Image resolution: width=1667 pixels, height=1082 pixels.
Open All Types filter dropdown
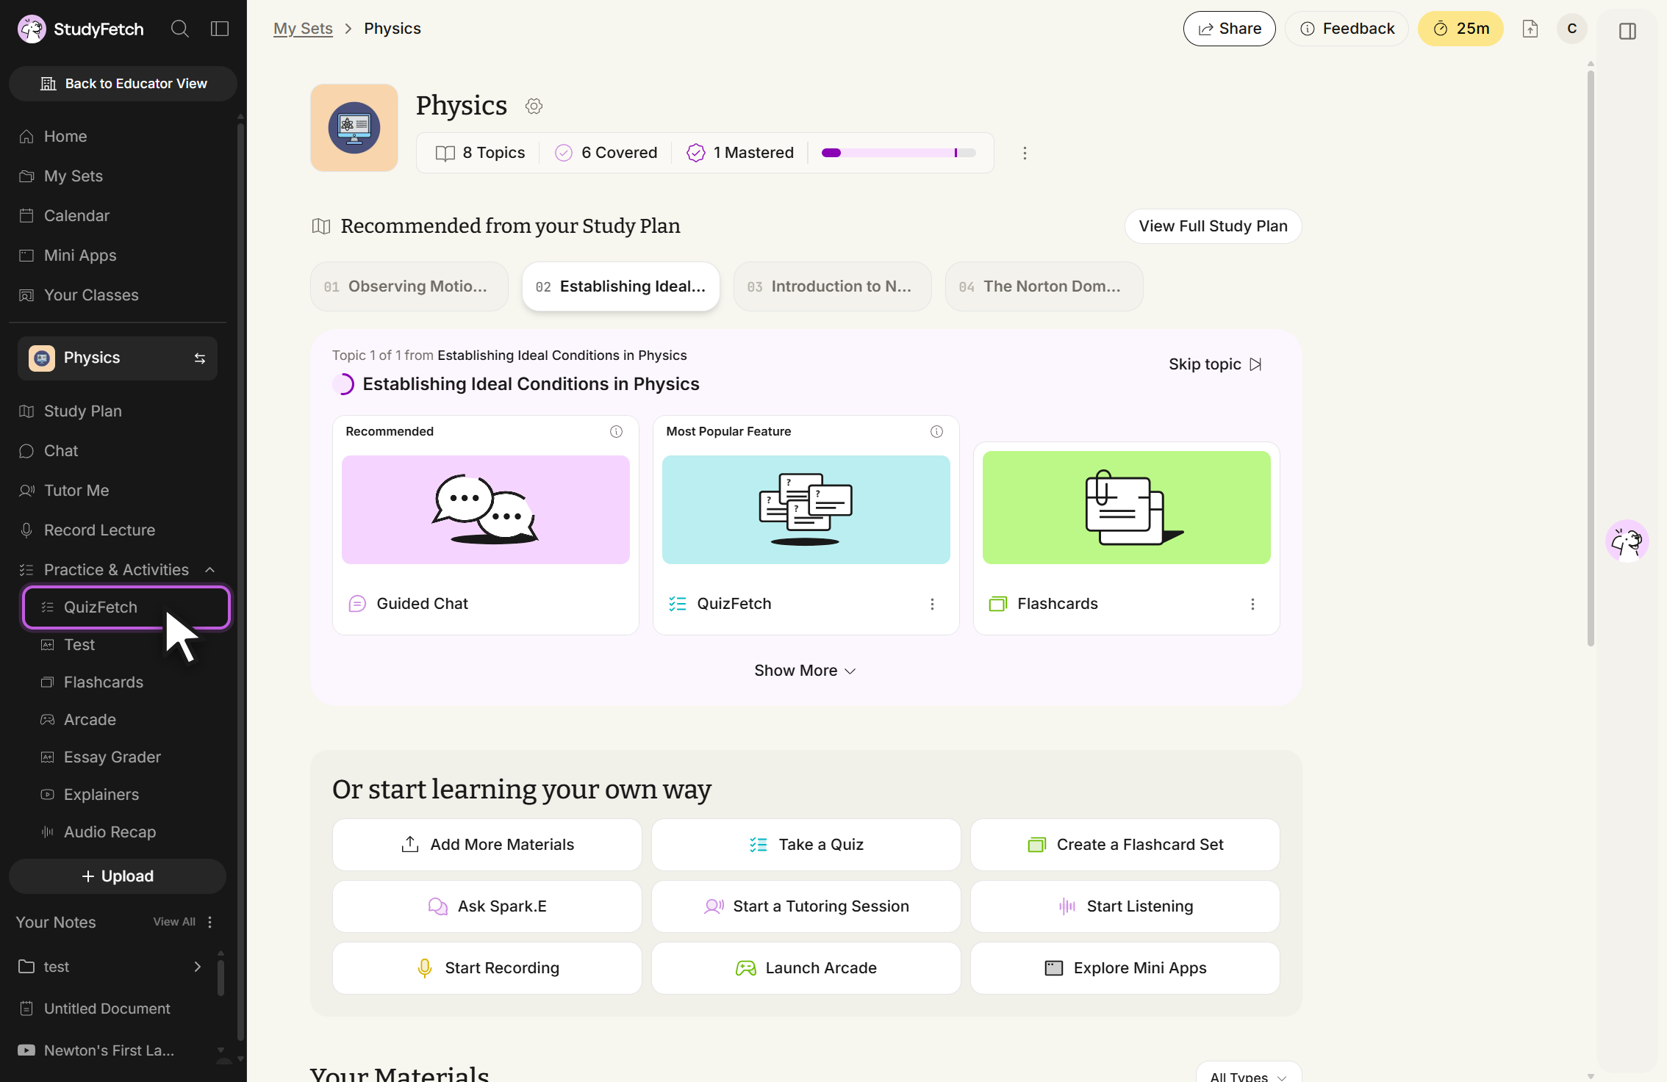[x=1249, y=1073]
